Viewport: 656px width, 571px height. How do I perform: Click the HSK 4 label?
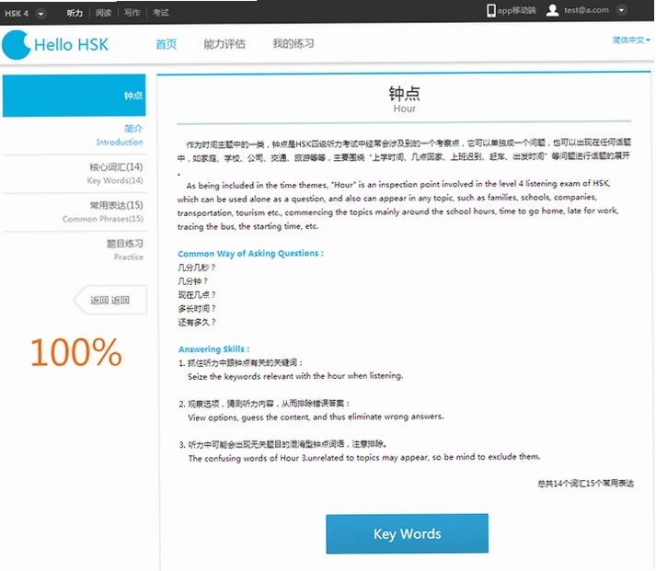[17, 14]
